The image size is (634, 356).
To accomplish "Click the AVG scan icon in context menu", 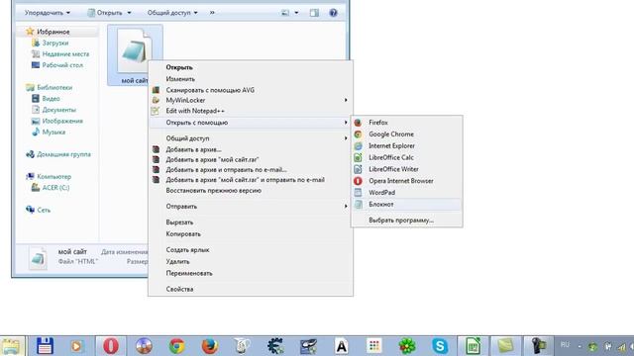I will [156, 90].
